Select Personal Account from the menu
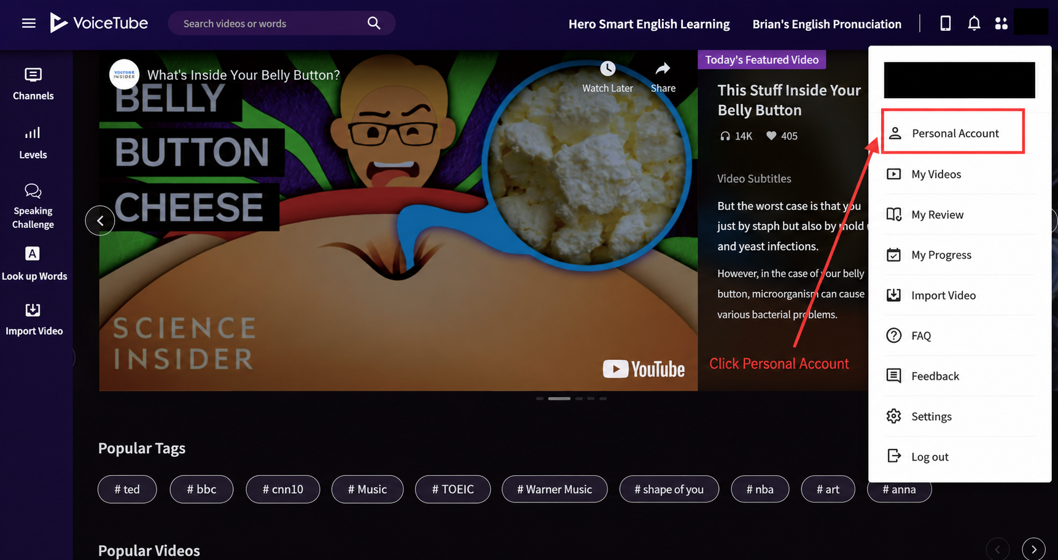This screenshot has height=560, width=1058. pos(953,133)
